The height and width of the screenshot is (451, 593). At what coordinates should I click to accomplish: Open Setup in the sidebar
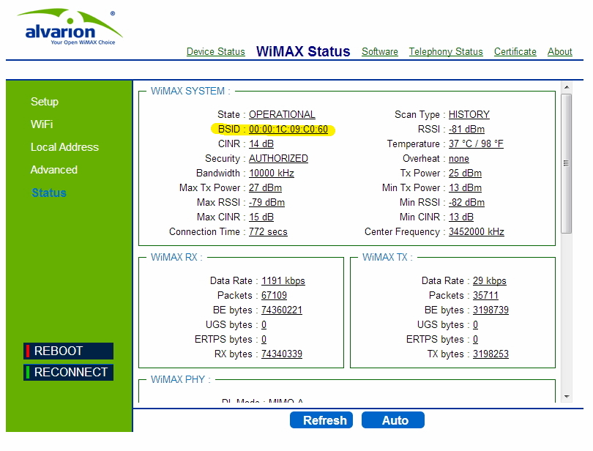coord(45,102)
